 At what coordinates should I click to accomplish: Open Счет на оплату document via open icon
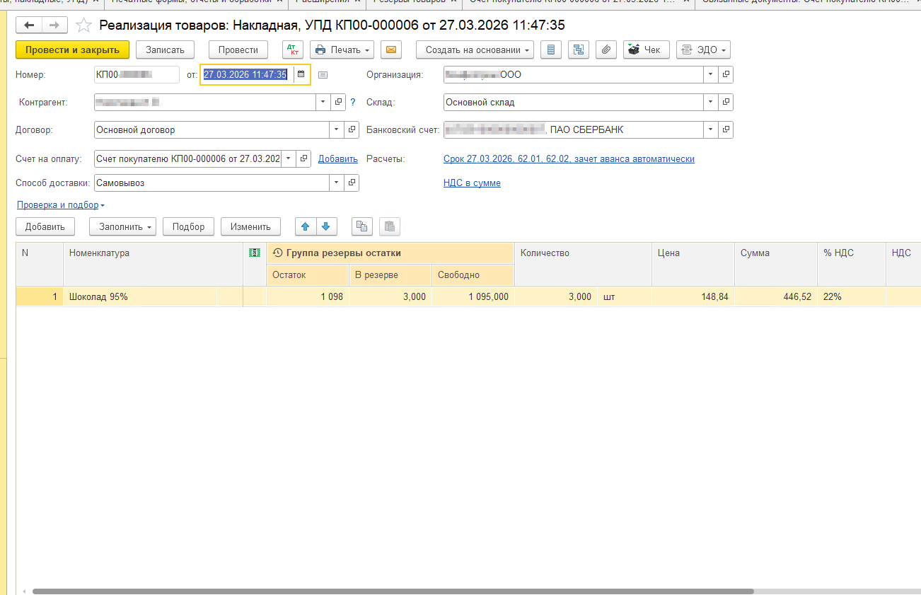click(x=303, y=158)
